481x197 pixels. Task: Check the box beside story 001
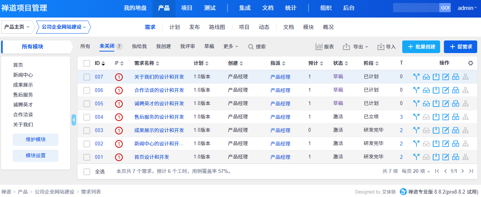pos(87,157)
